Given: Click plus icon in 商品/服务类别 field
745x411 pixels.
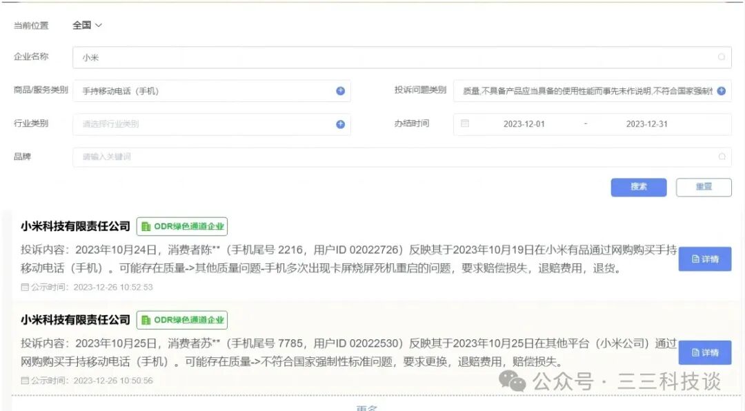Looking at the screenshot, I should tap(340, 91).
